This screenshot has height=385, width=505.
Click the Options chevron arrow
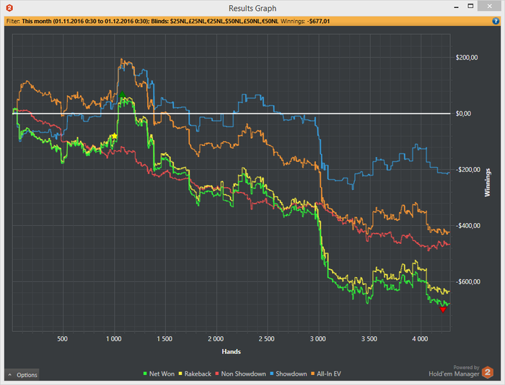point(9,375)
